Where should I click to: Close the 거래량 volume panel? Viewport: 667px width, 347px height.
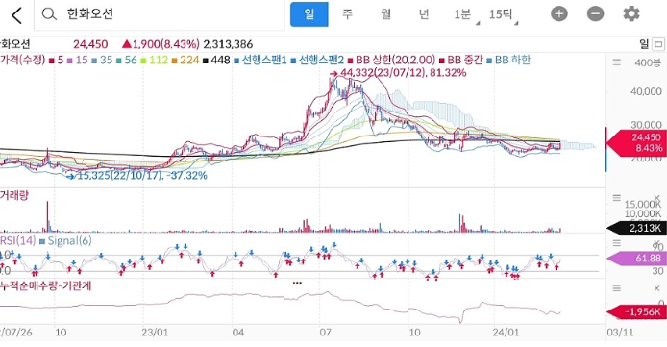pyautogui.click(x=655, y=198)
